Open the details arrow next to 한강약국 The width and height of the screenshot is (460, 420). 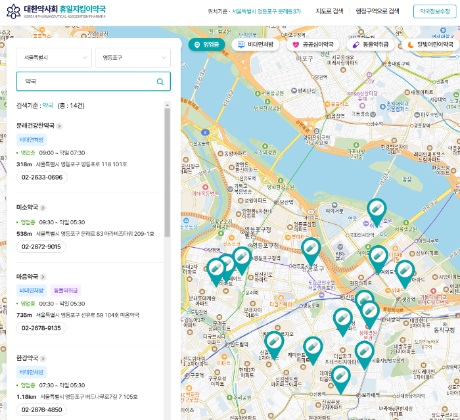point(43,359)
